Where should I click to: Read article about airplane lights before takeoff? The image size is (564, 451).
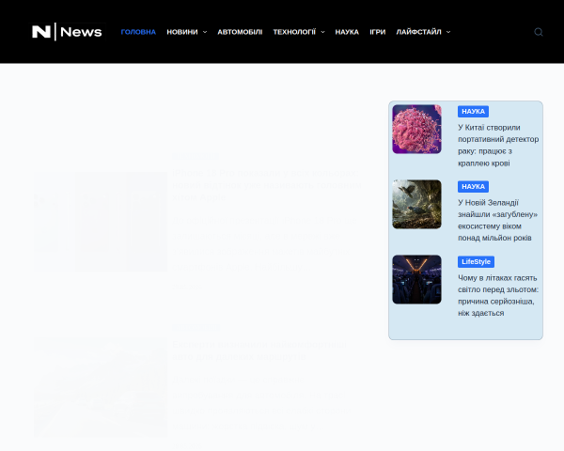click(x=498, y=295)
